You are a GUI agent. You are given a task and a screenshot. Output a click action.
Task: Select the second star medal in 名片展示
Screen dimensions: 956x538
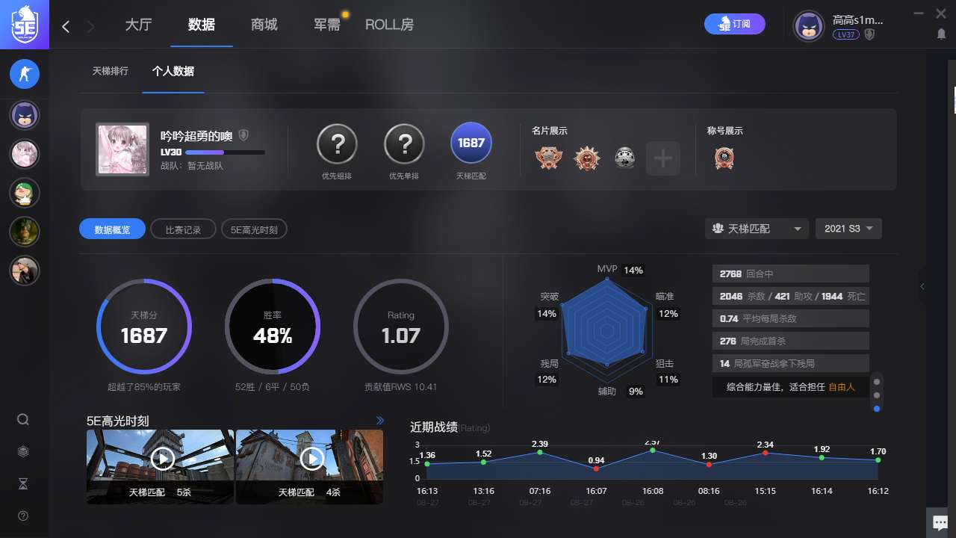click(x=587, y=158)
